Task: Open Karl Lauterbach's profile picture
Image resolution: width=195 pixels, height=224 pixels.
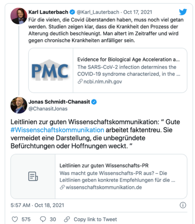Action: click(19, 16)
